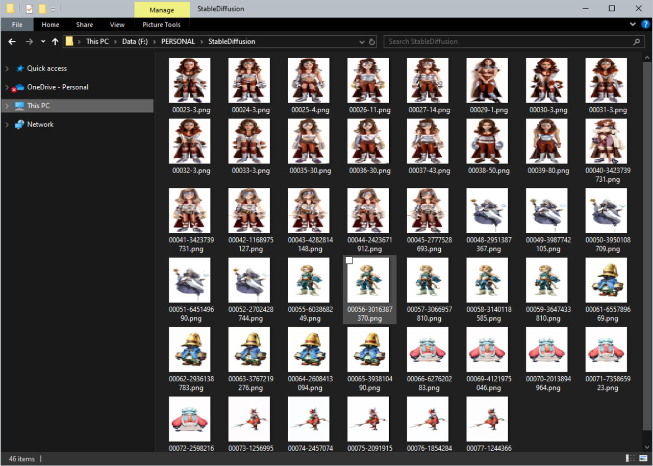Select thumbnail 00043-4282814148.png
Screen dimensions: 653x466
click(309, 211)
